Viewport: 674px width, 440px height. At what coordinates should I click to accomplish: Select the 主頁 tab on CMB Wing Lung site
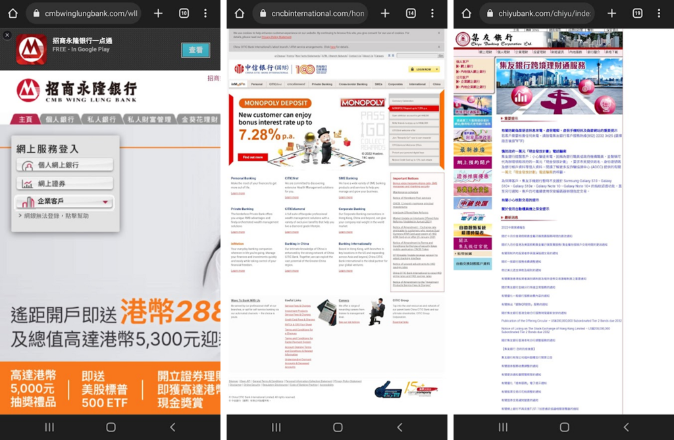[x=25, y=119]
